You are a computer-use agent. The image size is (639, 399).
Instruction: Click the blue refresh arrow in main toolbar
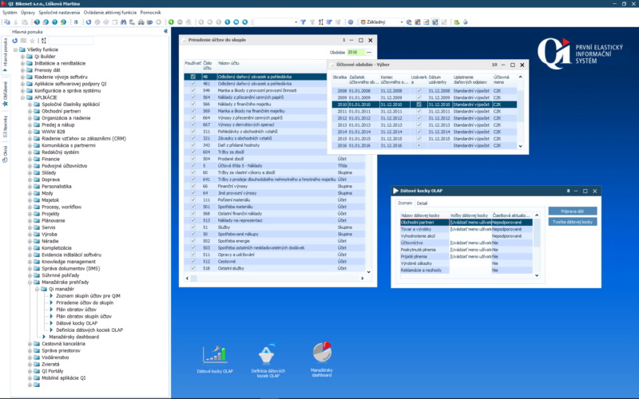click(x=89, y=22)
